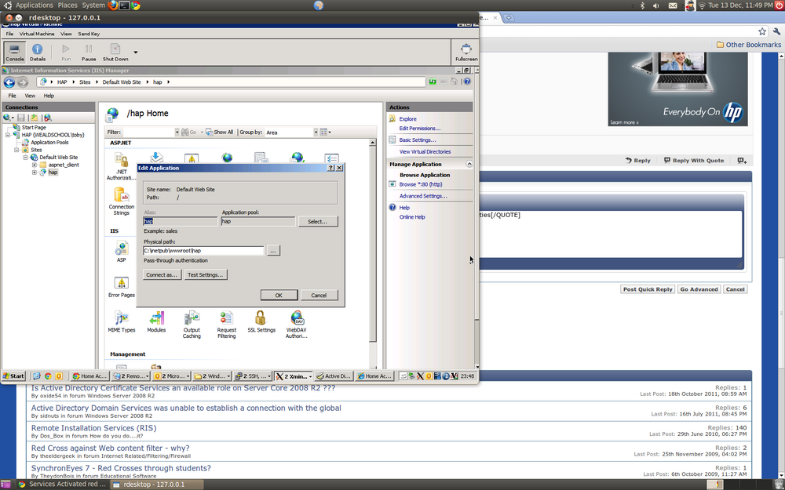
Task: Open the View menu in IIS Manager
Action: pyautogui.click(x=30, y=96)
